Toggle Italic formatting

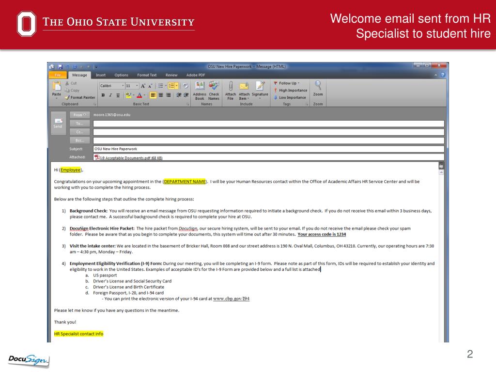click(110, 95)
